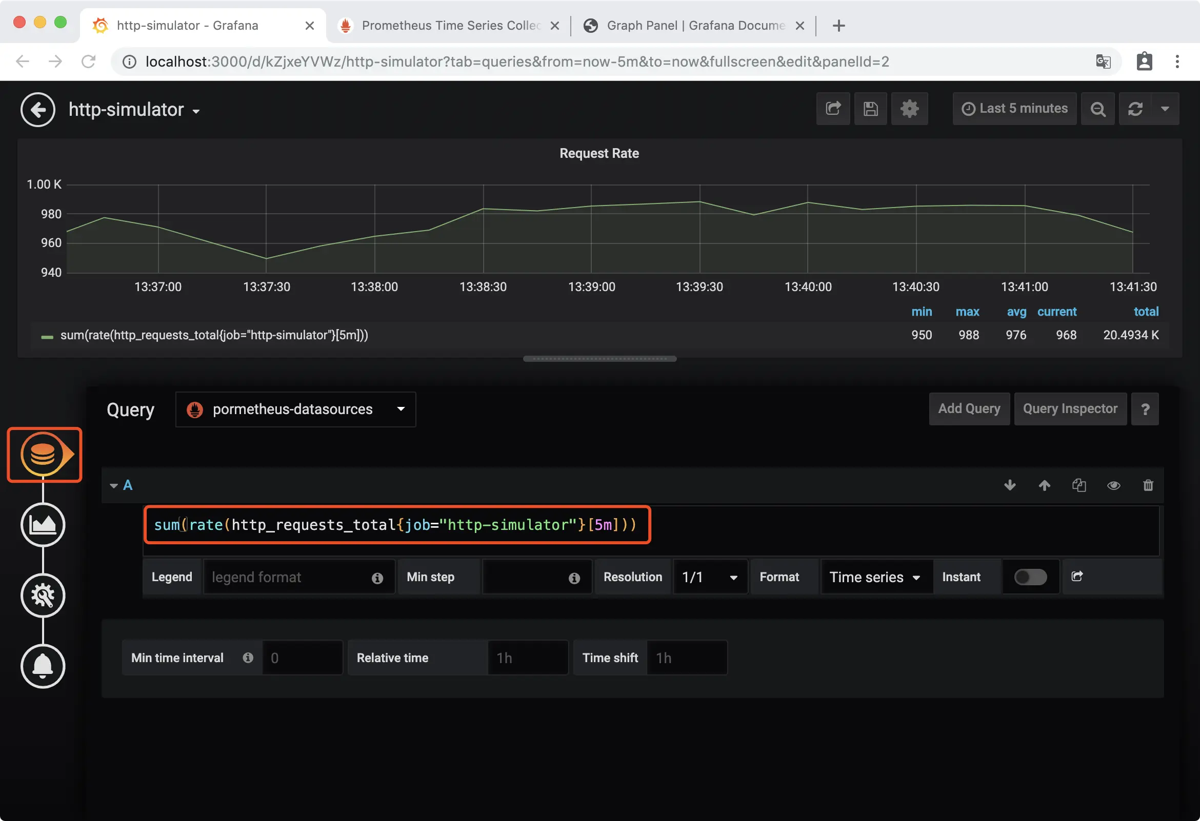Open the Format Time series dropdown

click(x=876, y=577)
